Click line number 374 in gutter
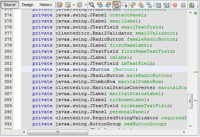This screenshot has height=137, width=200. click(8, 15)
